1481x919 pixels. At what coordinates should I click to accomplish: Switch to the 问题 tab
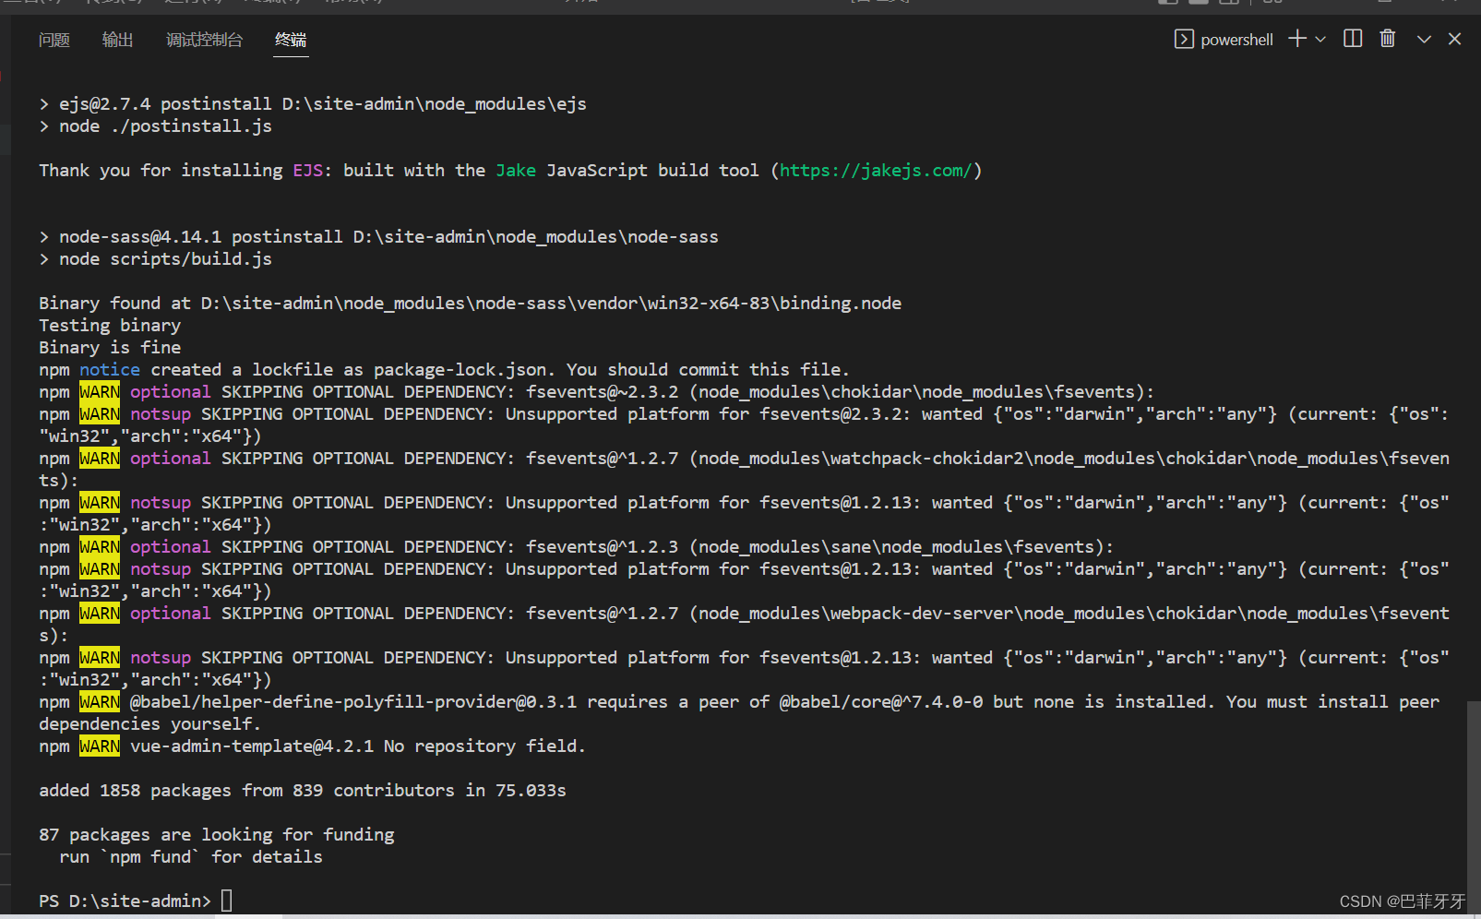click(x=54, y=40)
